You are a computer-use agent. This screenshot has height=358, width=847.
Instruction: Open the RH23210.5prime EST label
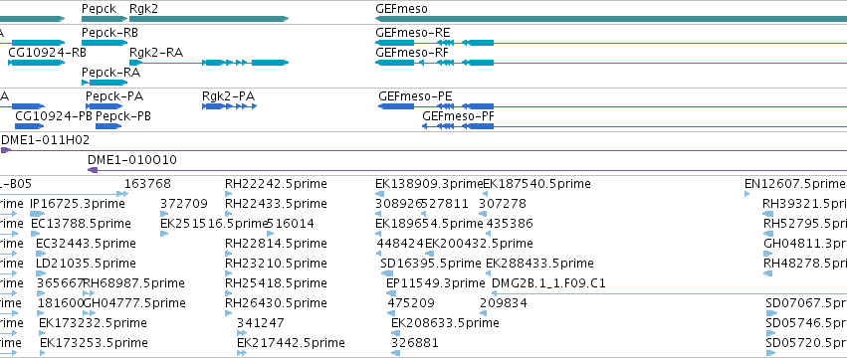point(276,264)
